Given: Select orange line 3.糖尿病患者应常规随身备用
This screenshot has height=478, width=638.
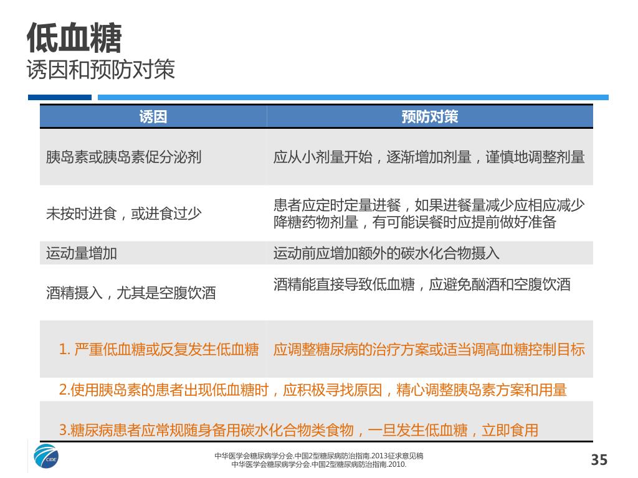Looking at the screenshot, I should (298, 430).
